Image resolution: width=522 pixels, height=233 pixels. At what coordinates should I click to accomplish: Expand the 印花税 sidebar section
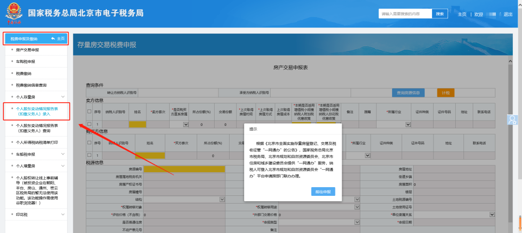tap(62, 214)
